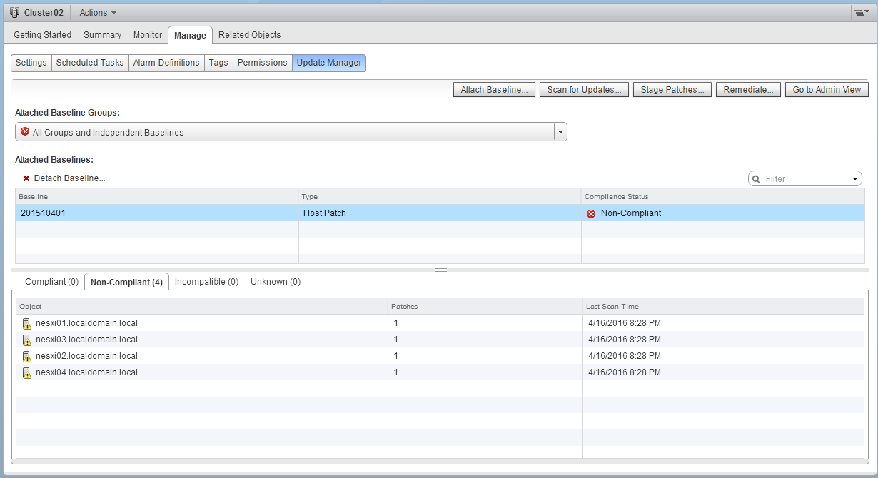Click the host icon for nesxi02.localdomain.local
Viewport: 878px width, 478px height.
click(26, 357)
